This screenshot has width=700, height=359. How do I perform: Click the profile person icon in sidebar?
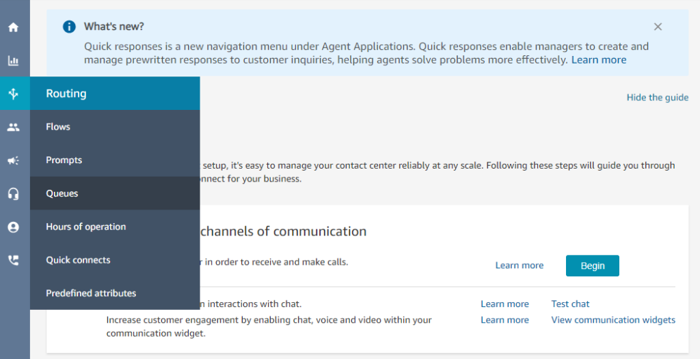pos(13,227)
